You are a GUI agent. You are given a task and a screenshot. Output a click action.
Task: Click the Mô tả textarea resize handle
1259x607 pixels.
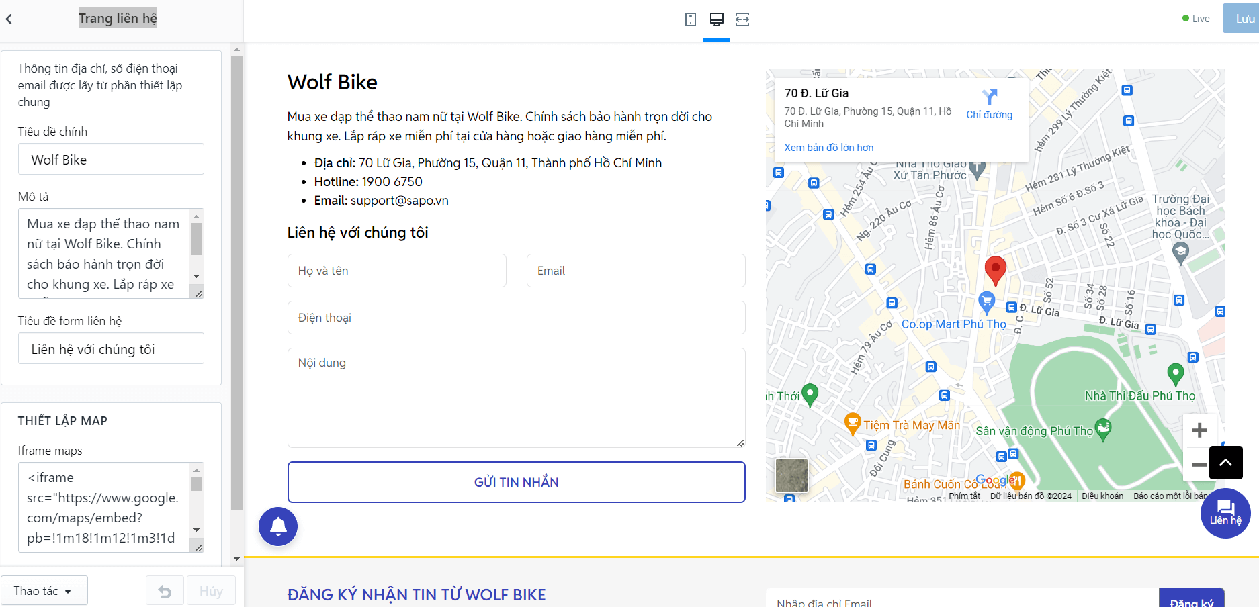tap(199, 293)
